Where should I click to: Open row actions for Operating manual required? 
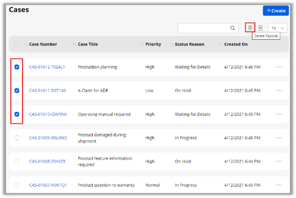point(279,114)
